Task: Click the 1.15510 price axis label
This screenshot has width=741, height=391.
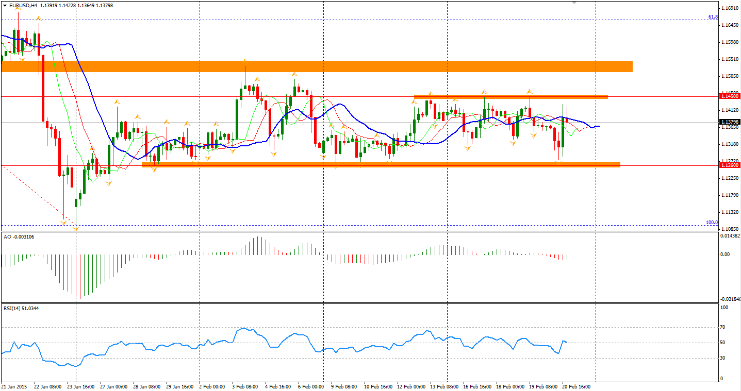Action: coord(729,59)
